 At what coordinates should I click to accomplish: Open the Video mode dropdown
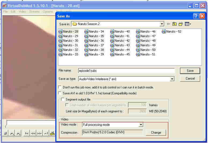tap(141, 125)
